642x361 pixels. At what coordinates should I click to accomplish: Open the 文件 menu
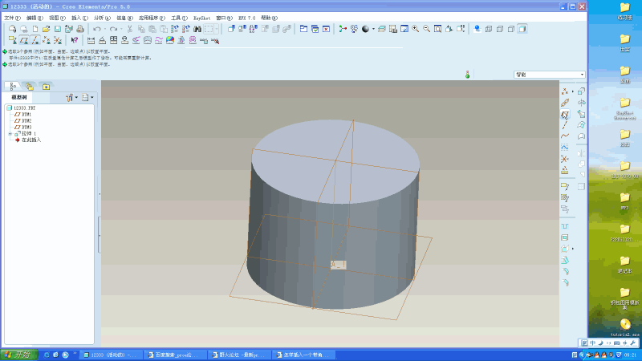point(12,18)
